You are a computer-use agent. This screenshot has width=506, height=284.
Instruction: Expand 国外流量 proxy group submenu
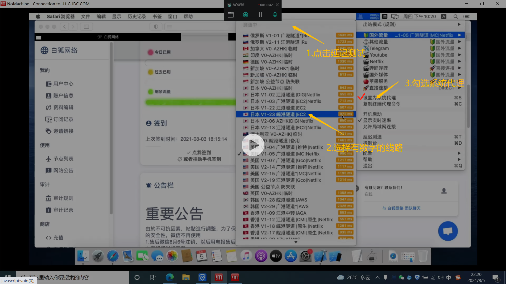coord(410,35)
